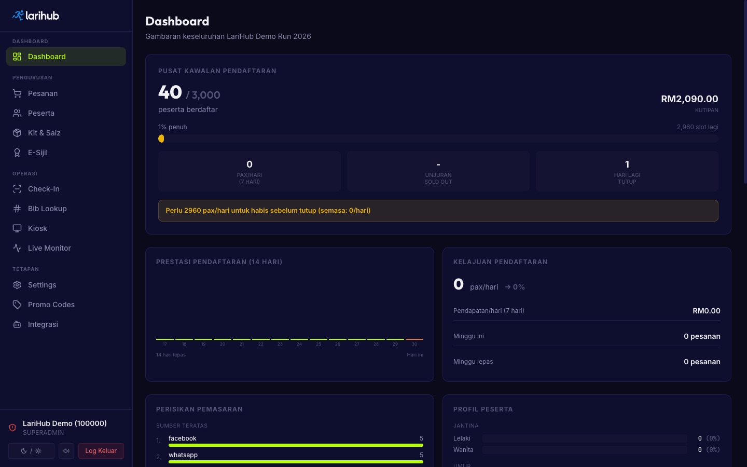This screenshot has height=467, width=747.
Task: Open Check-In via the scan icon
Action: [17, 189]
